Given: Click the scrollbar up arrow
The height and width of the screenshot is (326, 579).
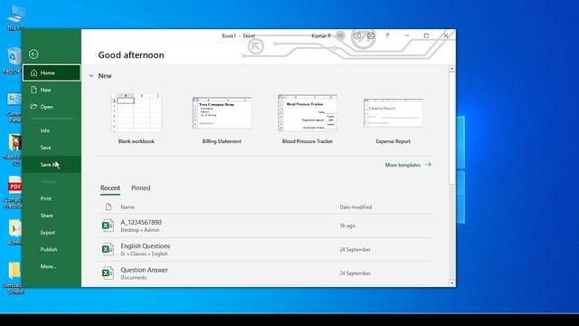Looking at the screenshot, I should tap(452, 69).
